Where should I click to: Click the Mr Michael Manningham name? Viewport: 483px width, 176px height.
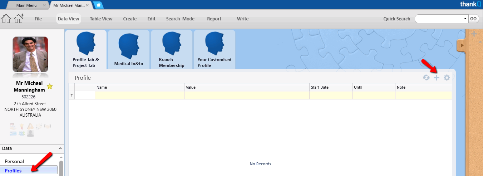29,87
